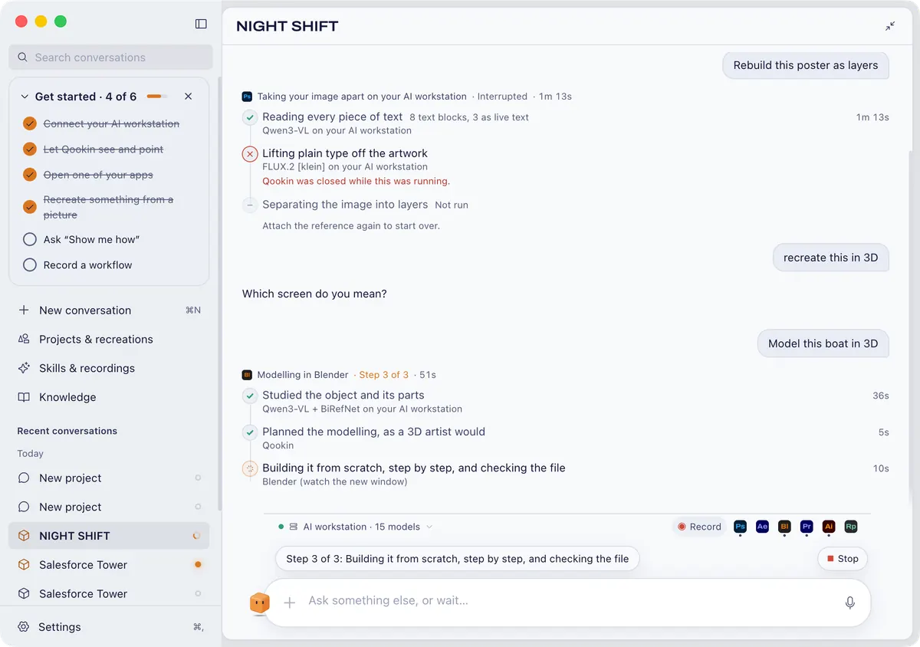Check the Ask "Show me how" circle

click(x=30, y=239)
